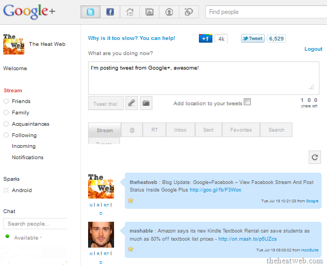The width and height of the screenshot is (327, 266).
Task: Select the Acquaintances circle
Action: pos(6,124)
